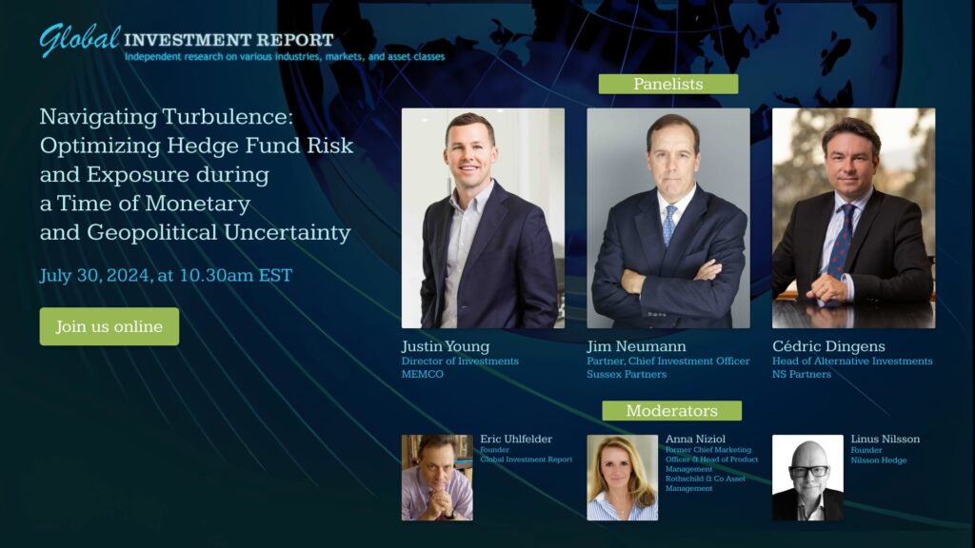This screenshot has height=548, width=975.
Task: Select Linus Nilsson's moderator photo
Action: coord(807,478)
